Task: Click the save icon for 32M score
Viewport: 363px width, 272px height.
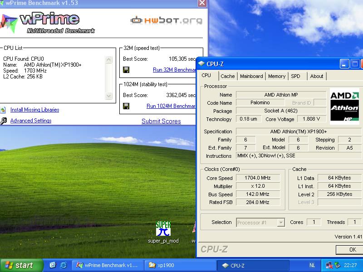Action: coord(126,70)
